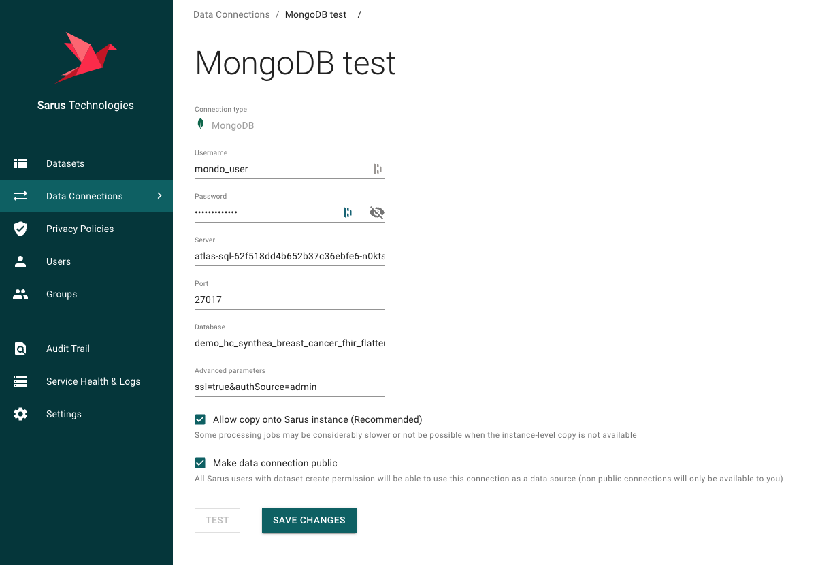The width and height of the screenshot is (818, 565).
Task: Toggle password visibility eye icon
Action: pyautogui.click(x=376, y=212)
